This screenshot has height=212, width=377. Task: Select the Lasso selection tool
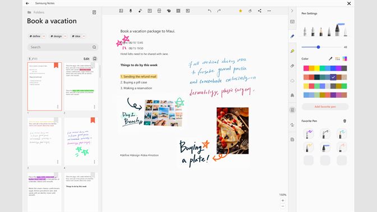[292, 81]
